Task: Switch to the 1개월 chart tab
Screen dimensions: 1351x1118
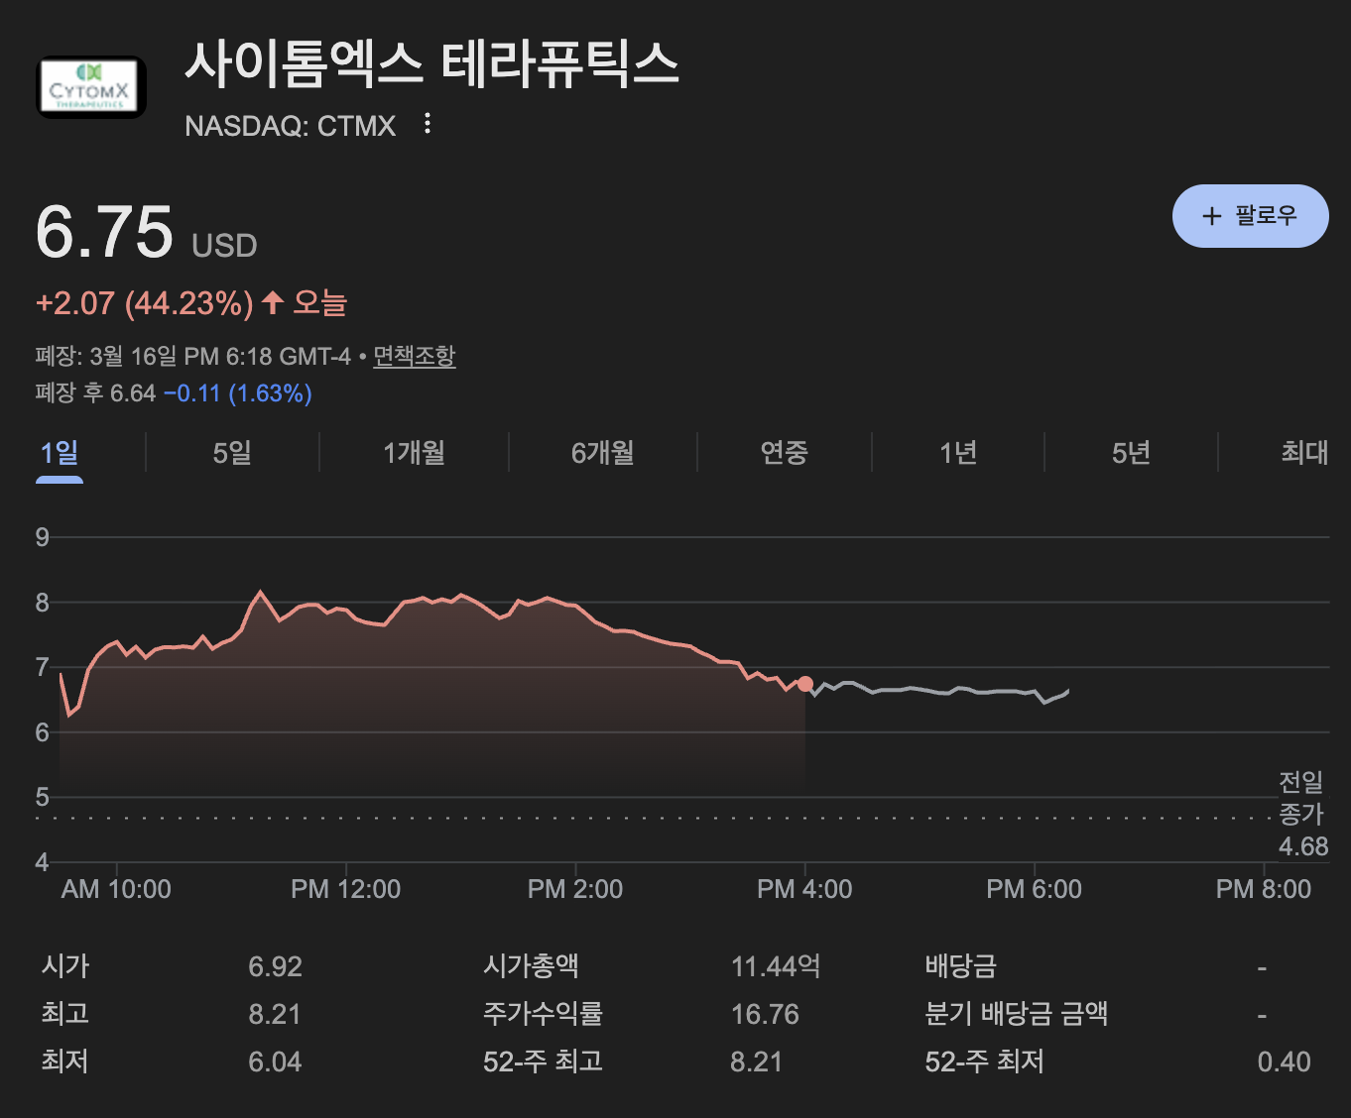Action: [x=414, y=453]
